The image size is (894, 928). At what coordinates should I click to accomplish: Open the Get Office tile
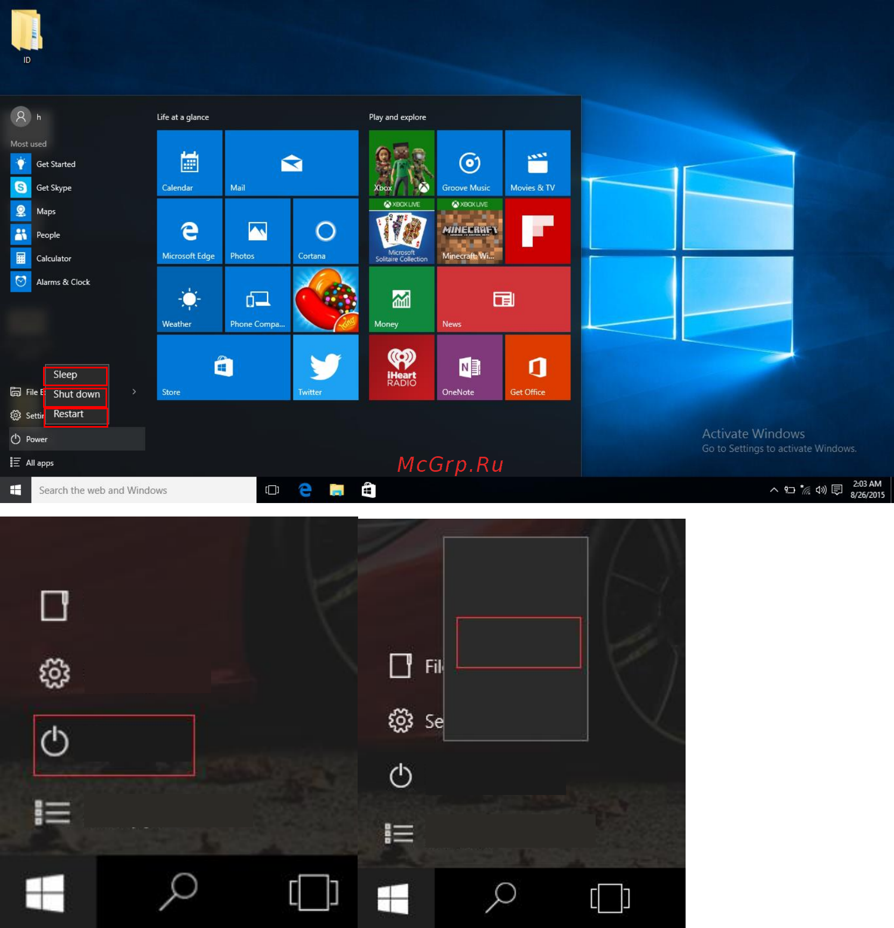point(537,367)
